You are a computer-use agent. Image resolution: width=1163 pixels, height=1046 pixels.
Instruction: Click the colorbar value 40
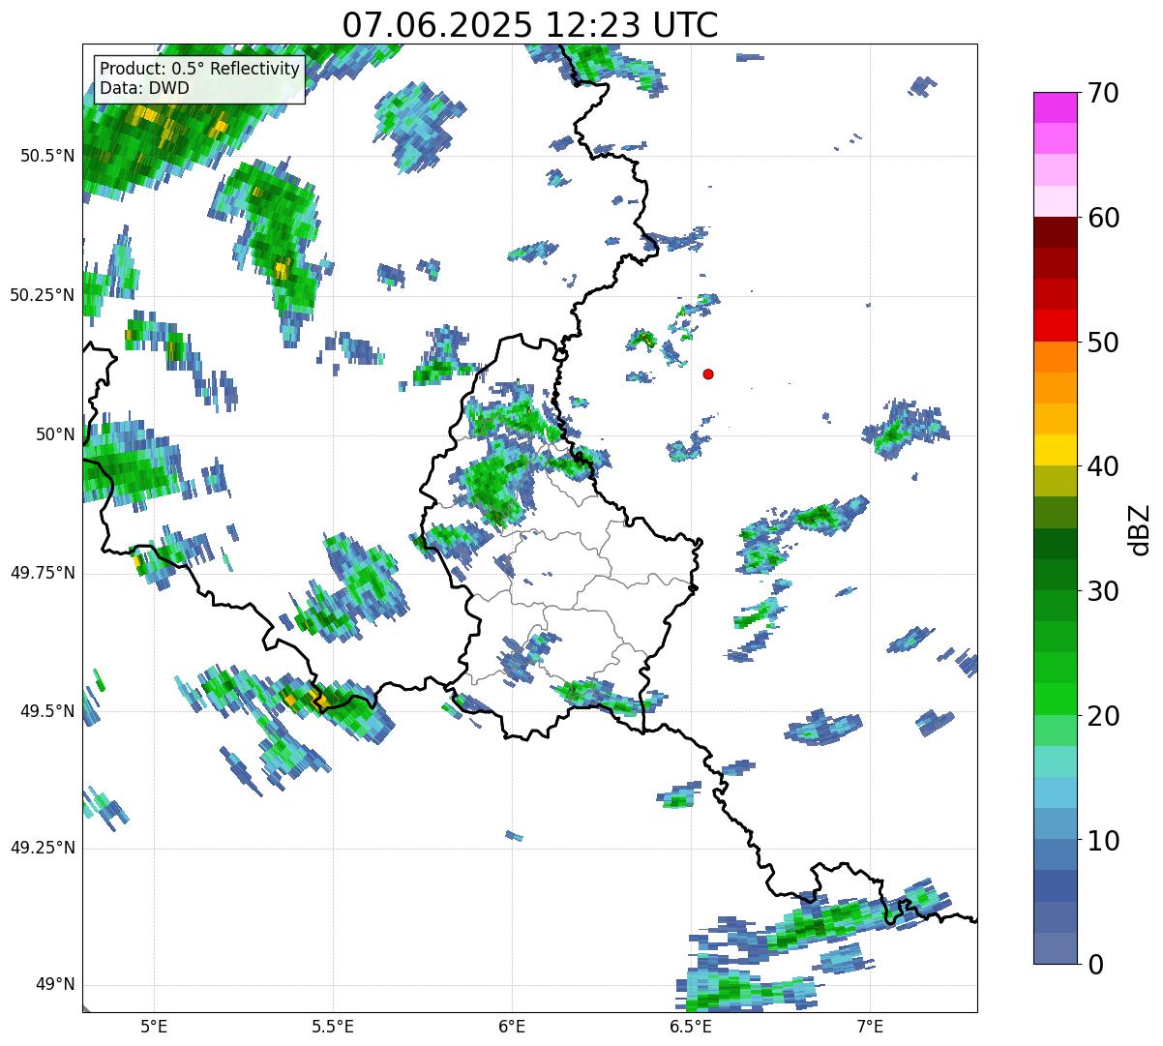(1103, 466)
